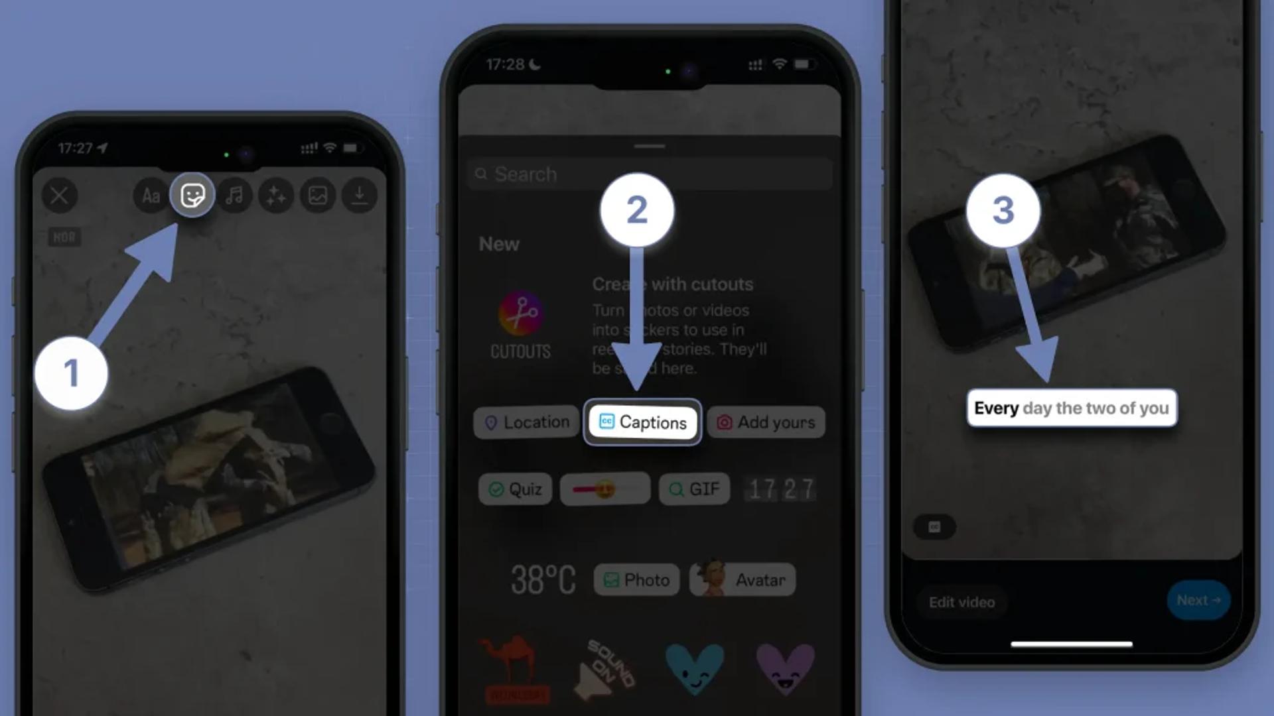Tap the image overlay icon
Viewport: 1274px width, 716px height.
pyautogui.click(x=318, y=194)
